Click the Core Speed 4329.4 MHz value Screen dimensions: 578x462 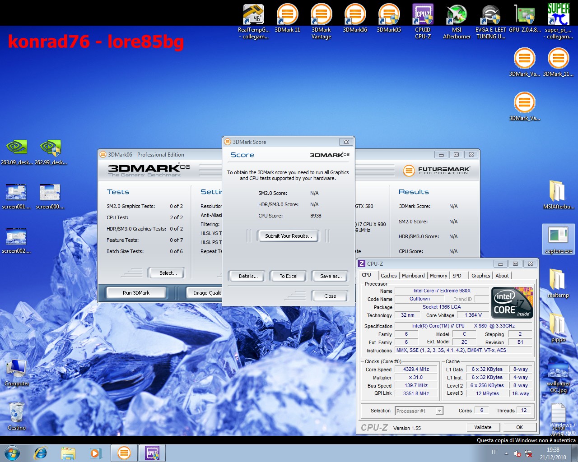[416, 370]
